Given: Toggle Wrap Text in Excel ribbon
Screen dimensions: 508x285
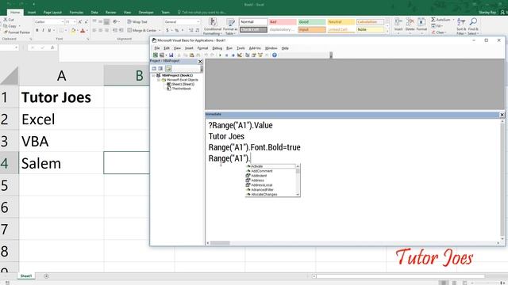Looking at the screenshot, I should 137,22.
